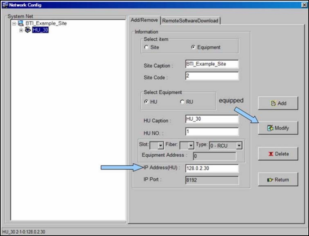Viewport: 309px width, 236px height.
Task: Click the IP Port field
Action: pos(212,180)
